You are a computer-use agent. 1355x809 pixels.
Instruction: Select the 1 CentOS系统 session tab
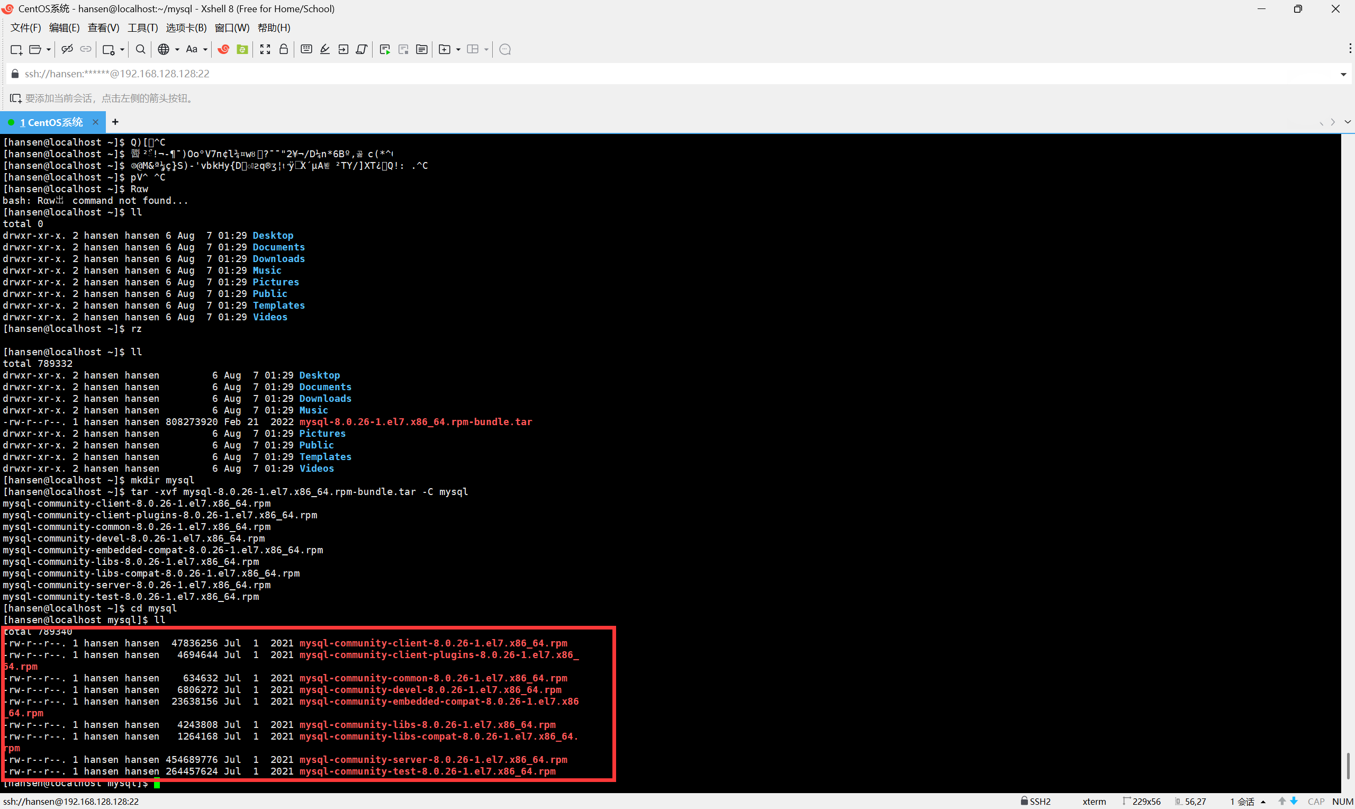click(51, 122)
